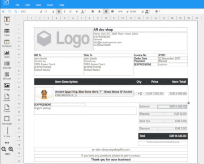Align text right
The width and height of the screenshot is (204, 164).
[106, 12]
